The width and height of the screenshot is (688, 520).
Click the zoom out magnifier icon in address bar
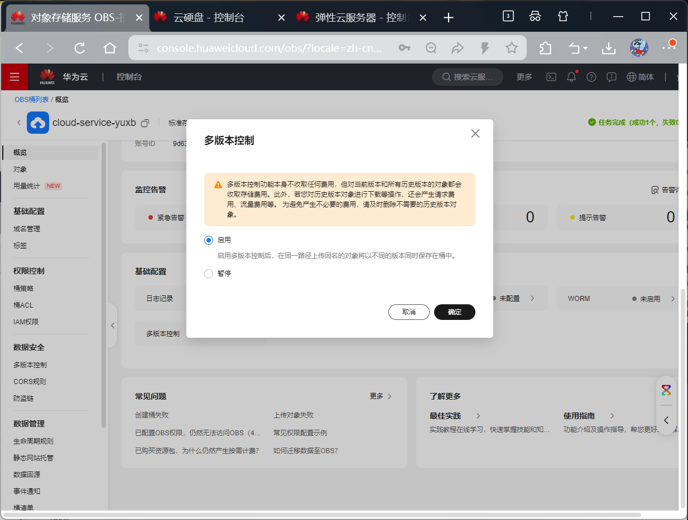click(x=431, y=48)
